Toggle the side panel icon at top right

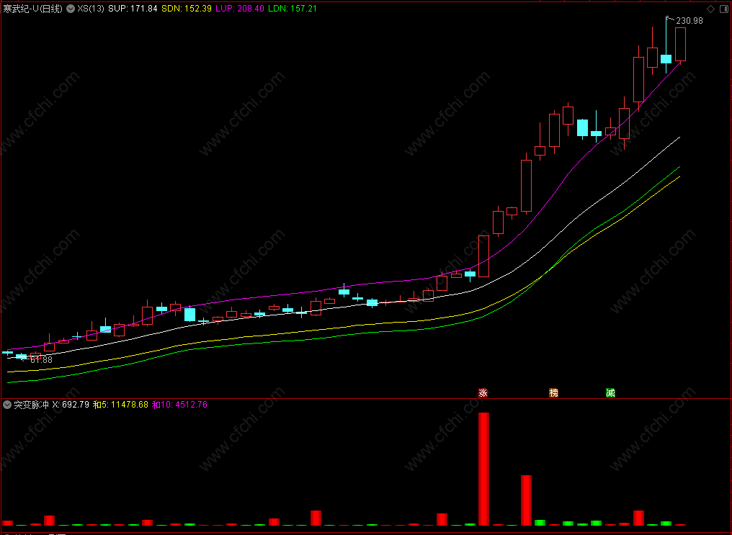pos(724,9)
